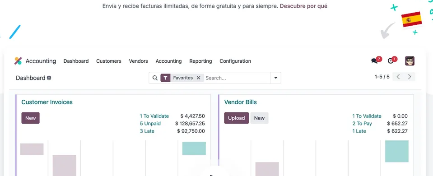Open the chat messages icon with 7 badge
This screenshot has width=433, height=176.
tap(375, 60)
